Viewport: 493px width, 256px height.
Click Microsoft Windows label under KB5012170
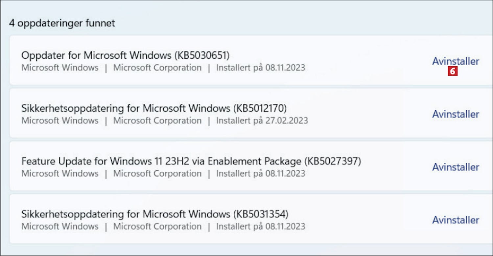coord(60,121)
